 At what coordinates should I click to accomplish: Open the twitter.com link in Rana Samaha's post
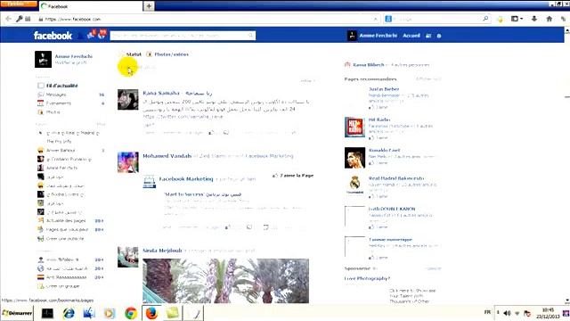[183, 117]
